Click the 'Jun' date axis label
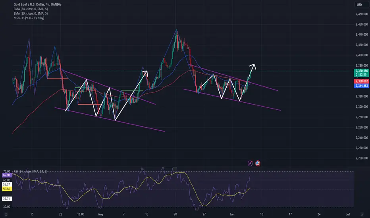Image resolution: width=370 pixels, height=218 pixels. (232, 214)
